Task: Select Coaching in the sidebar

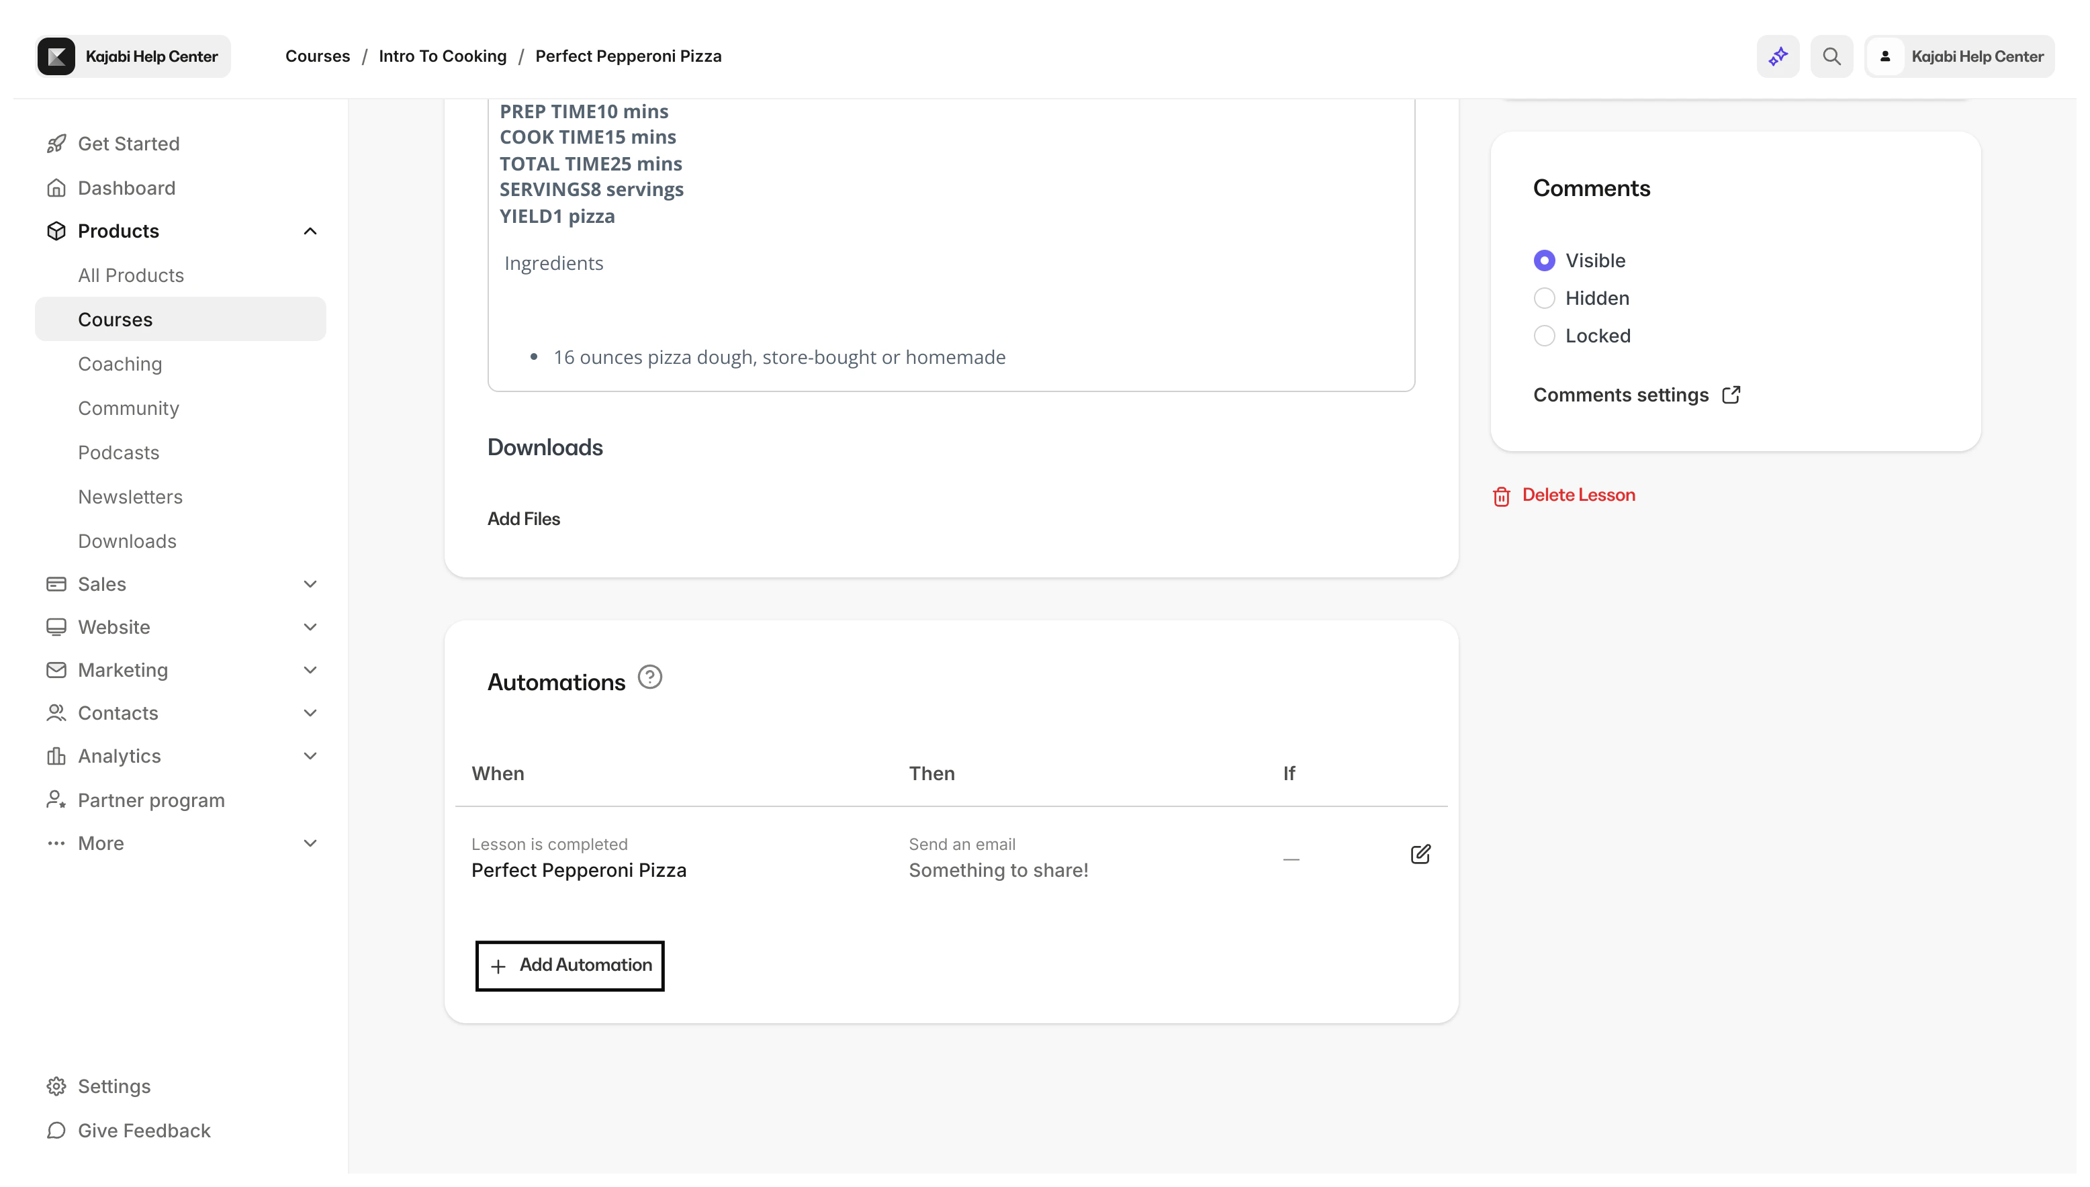Action: pyautogui.click(x=119, y=364)
